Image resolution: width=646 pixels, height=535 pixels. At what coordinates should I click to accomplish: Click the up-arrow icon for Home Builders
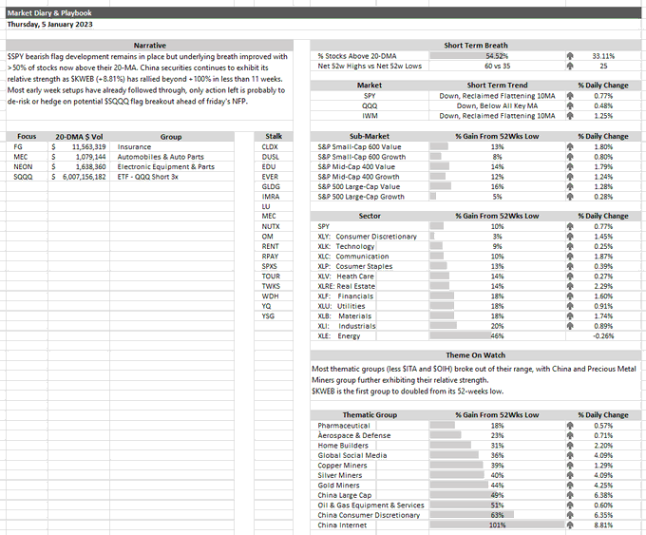click(x=570, y=445)
